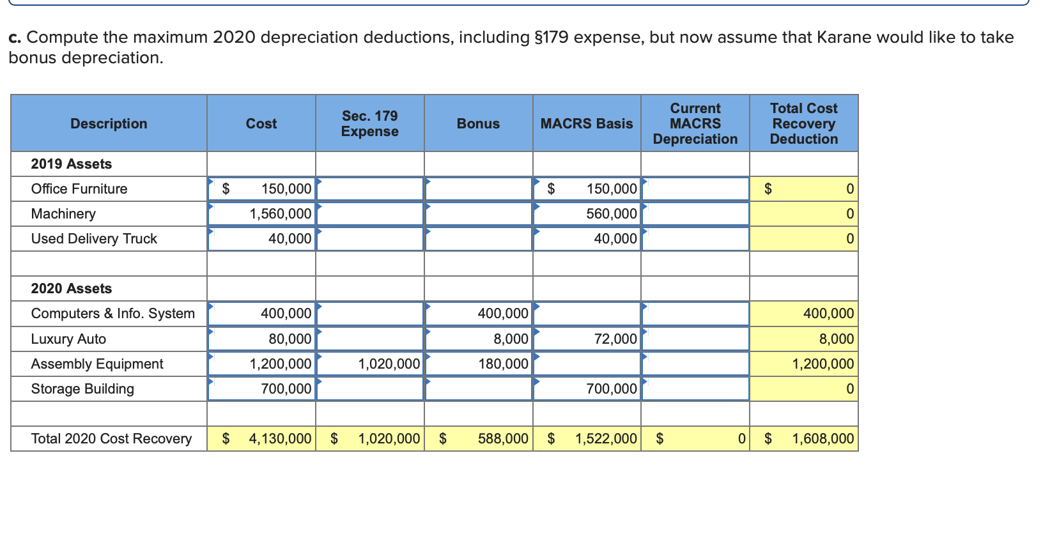The image size is (1043, 552).
Task: Select Office Furniture MACRS Basis 150,000
Action: [587, 189]
